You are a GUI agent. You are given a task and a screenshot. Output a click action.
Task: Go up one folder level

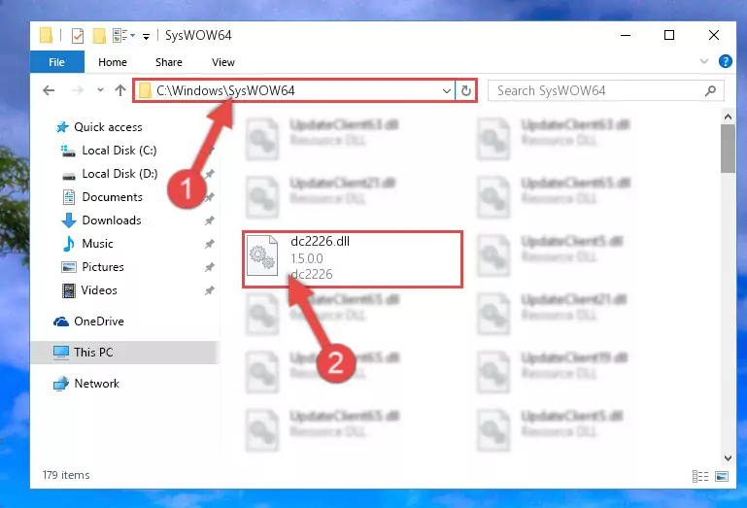click(120, 90)
